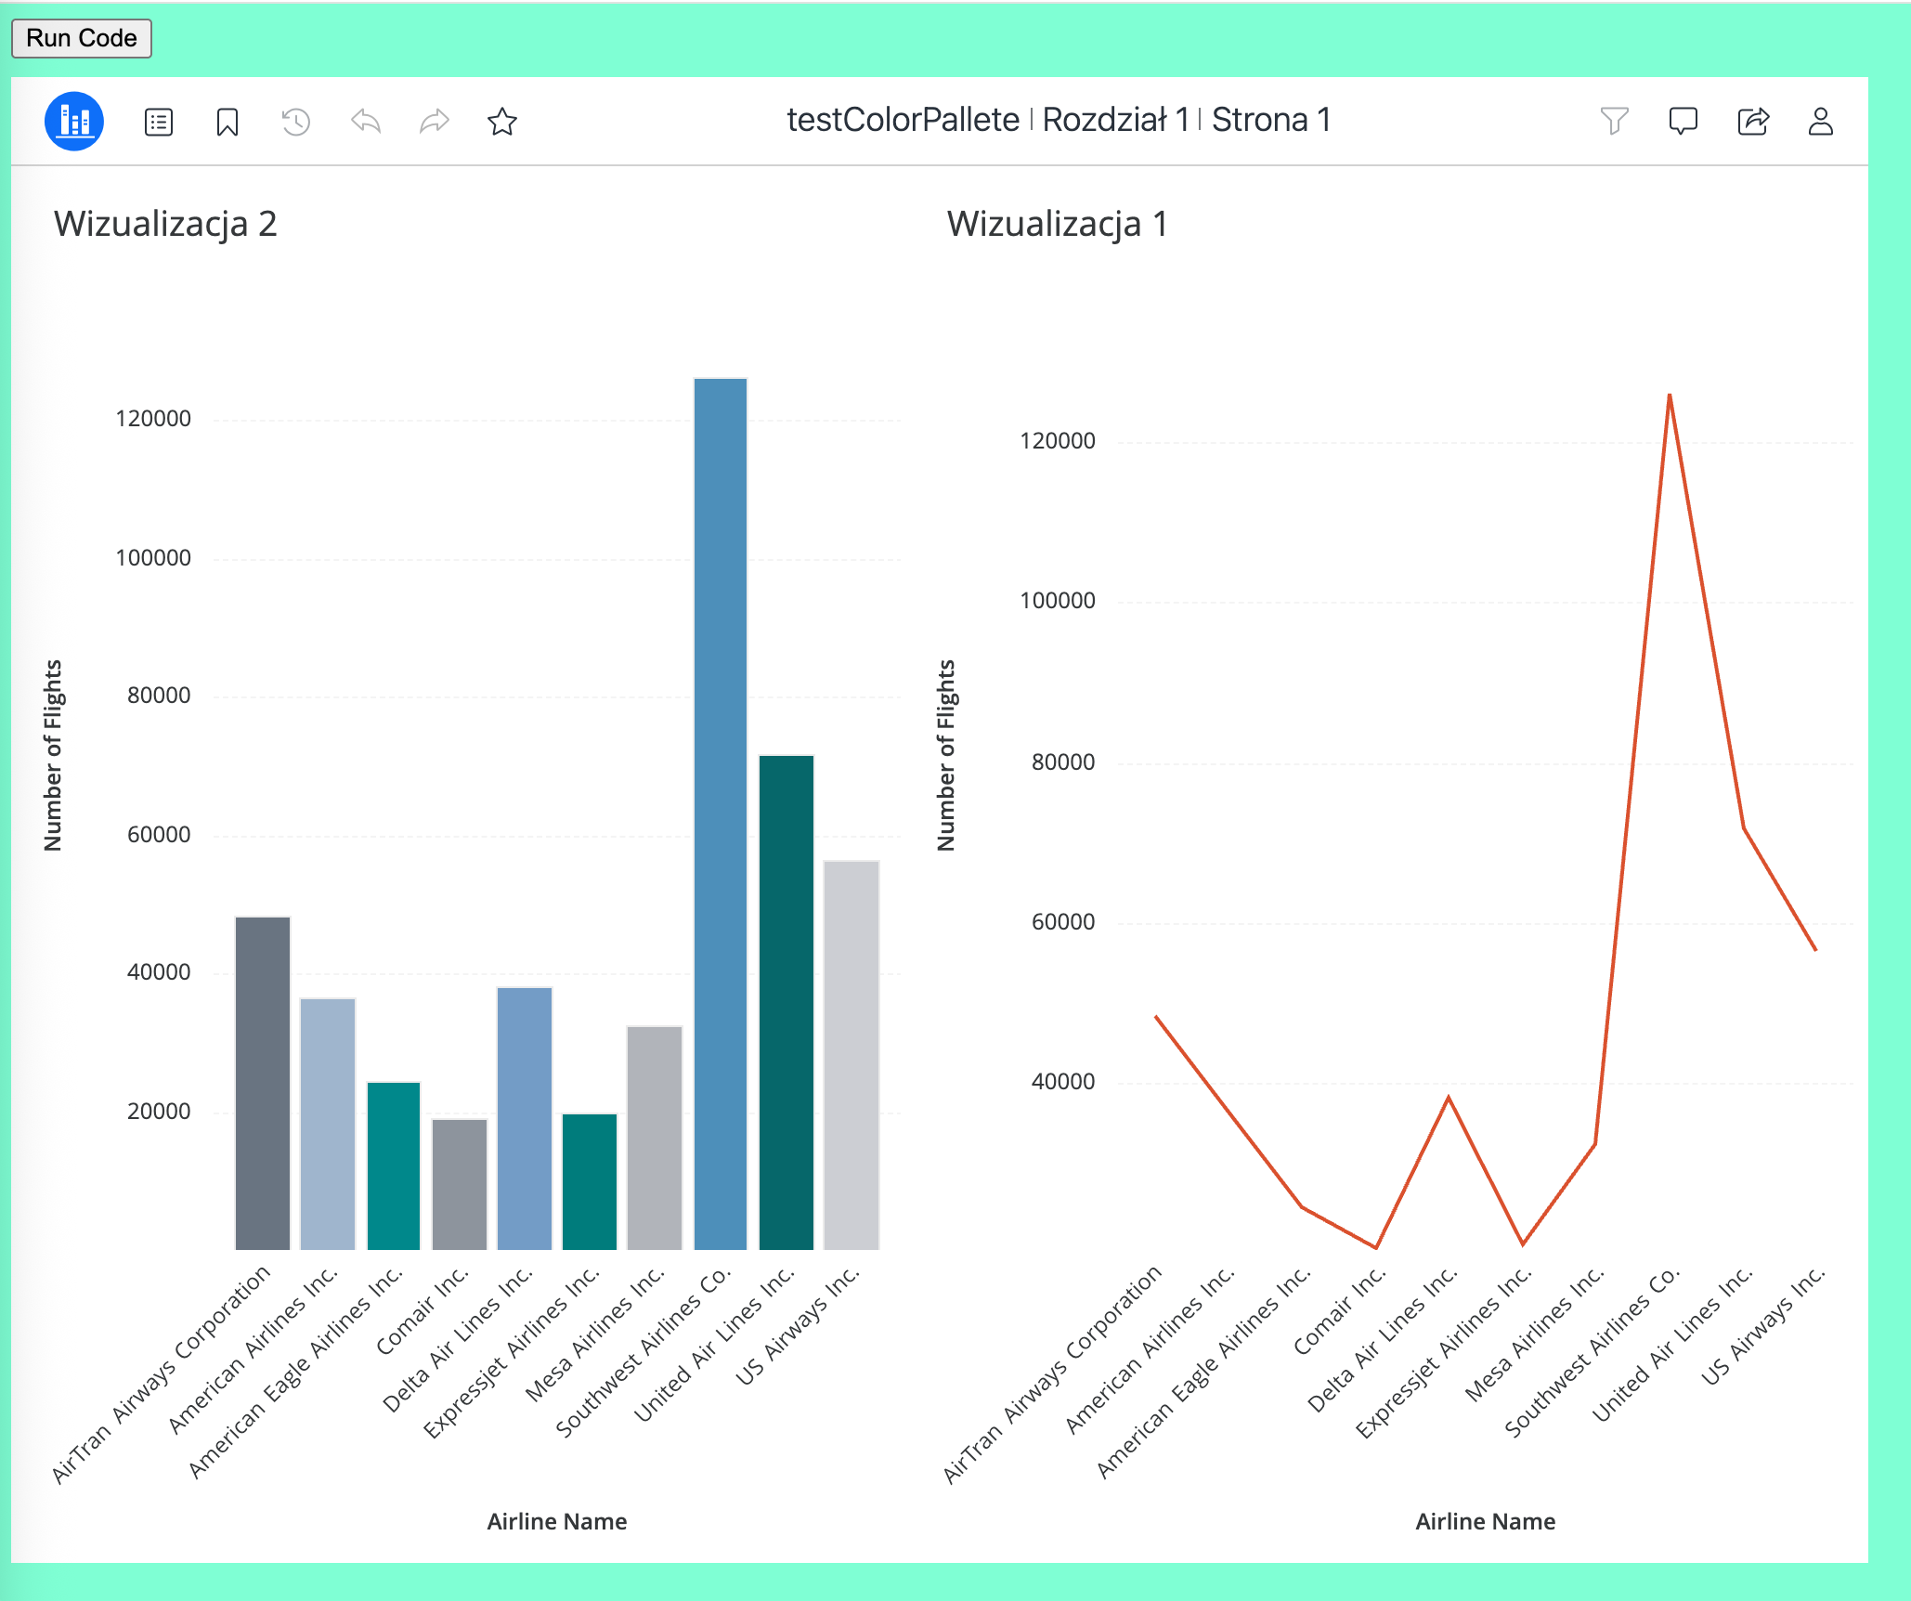Open the table of contents icon
Image resolution: width=1911 pixels, height=1601 pixels.
tap(159, 122)
